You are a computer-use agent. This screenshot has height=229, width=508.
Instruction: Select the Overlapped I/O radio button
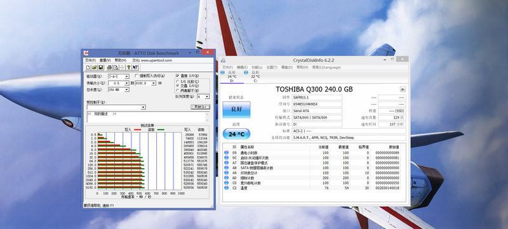177,86
